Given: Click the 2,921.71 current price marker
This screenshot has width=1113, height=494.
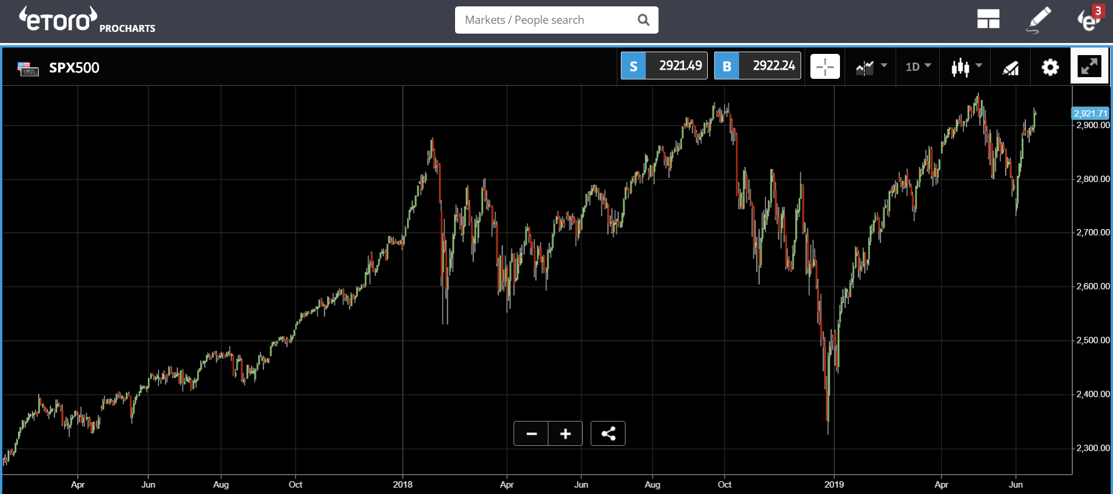Looking at the screenshot, I should click(x=1090, y=113).
